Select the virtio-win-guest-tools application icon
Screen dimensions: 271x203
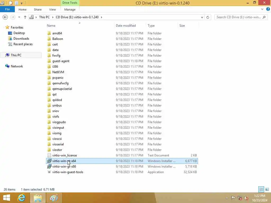point(49,172)
